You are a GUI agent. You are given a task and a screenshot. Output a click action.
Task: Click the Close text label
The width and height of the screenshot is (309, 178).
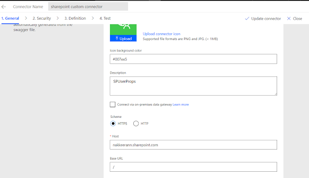(x=297, y=19)
